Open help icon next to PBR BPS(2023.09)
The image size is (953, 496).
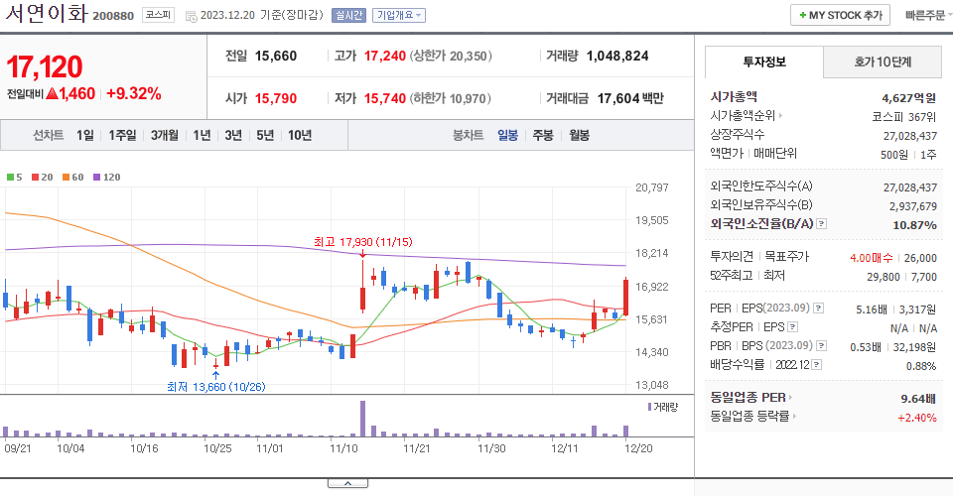[x=821, y=346]
